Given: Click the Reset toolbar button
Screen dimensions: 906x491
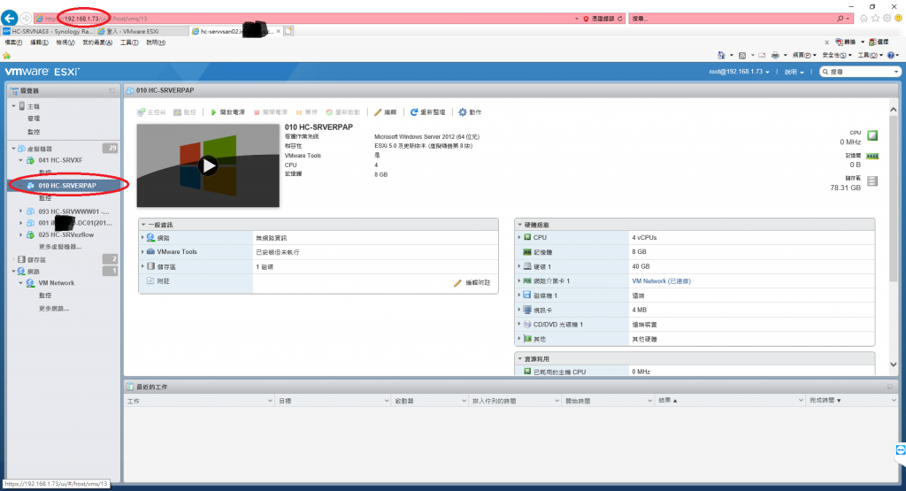Looking at the screenshot, I should click(342, 112).
